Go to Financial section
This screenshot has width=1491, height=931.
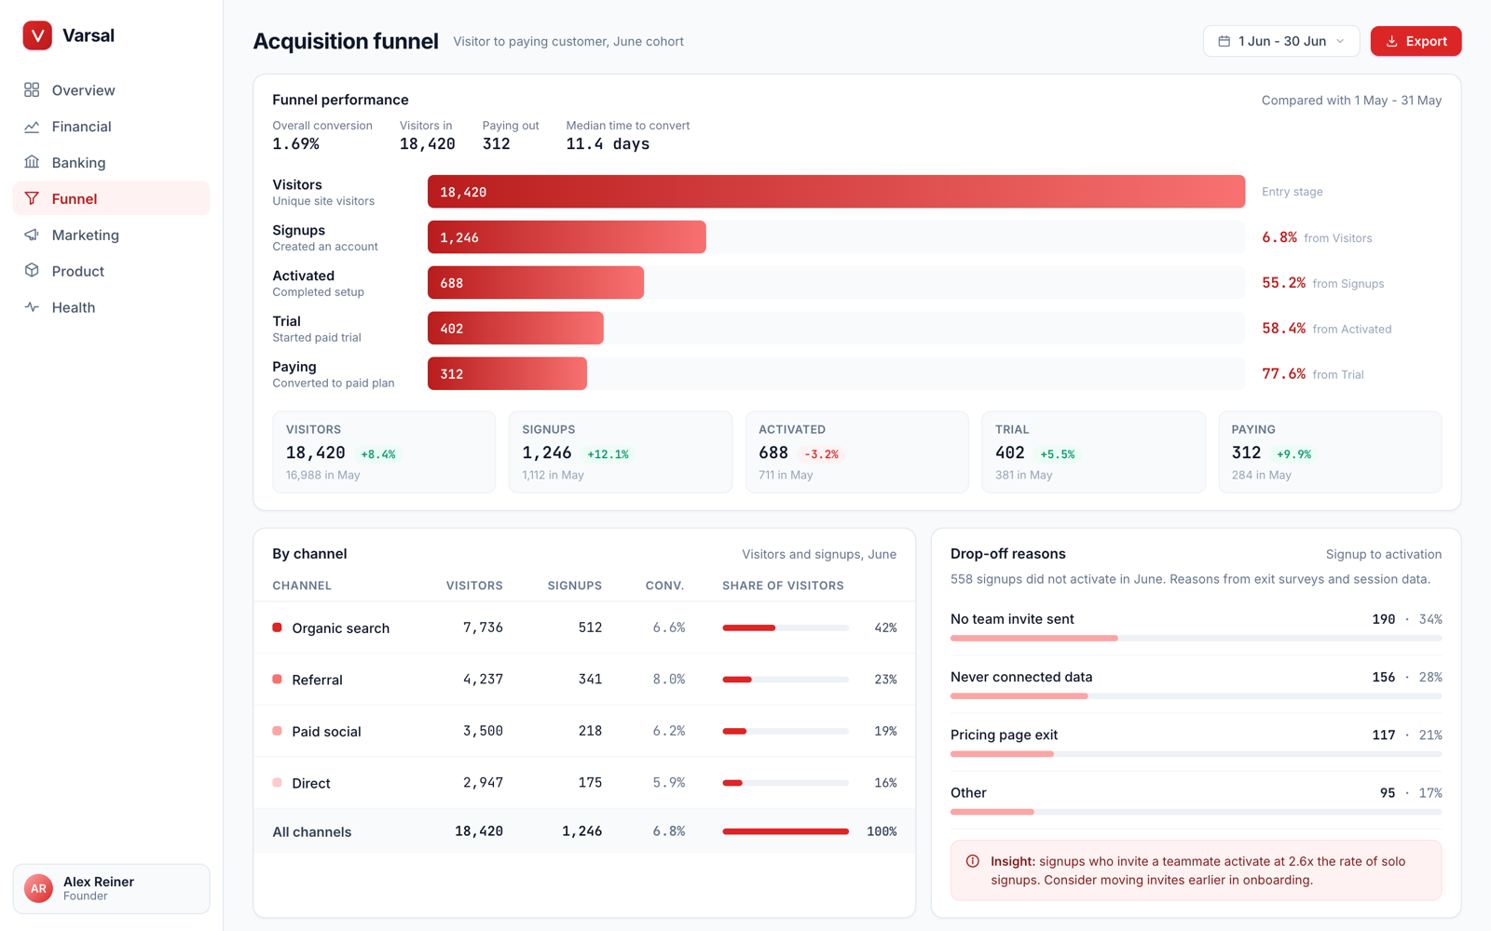click(x=112, y=127)
